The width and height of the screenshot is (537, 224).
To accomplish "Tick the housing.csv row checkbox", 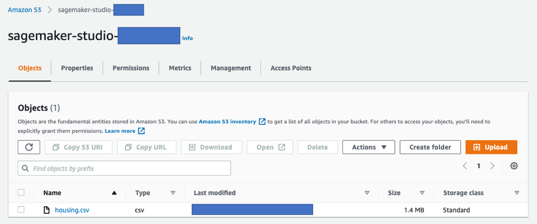I will click(21, 210).
